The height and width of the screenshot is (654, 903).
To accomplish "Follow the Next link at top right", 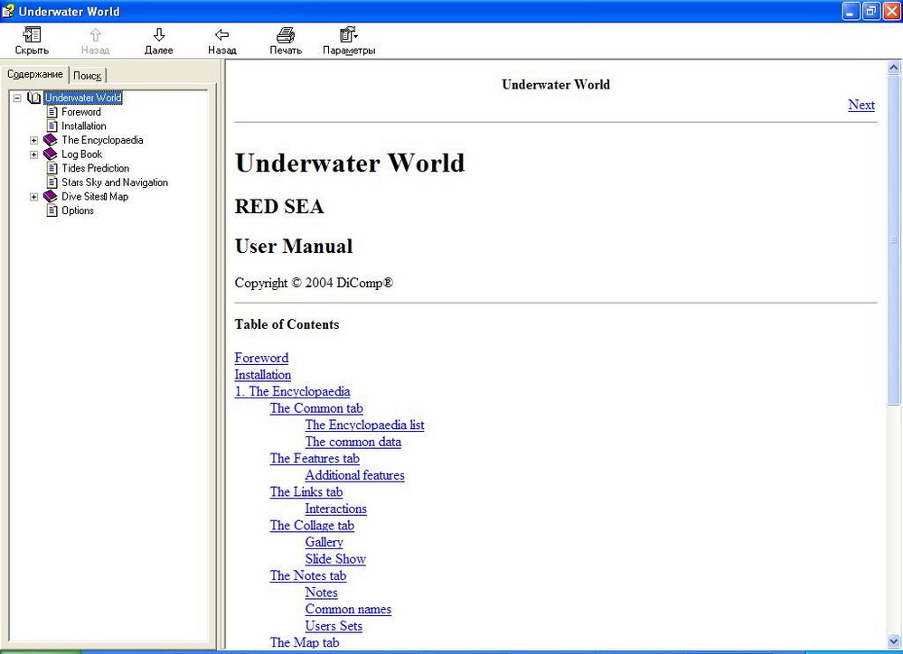I will [861, 105].
